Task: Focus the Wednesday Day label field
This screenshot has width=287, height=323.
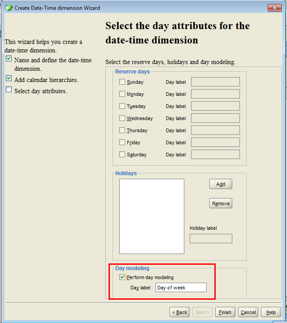Action: click(215, 118)
